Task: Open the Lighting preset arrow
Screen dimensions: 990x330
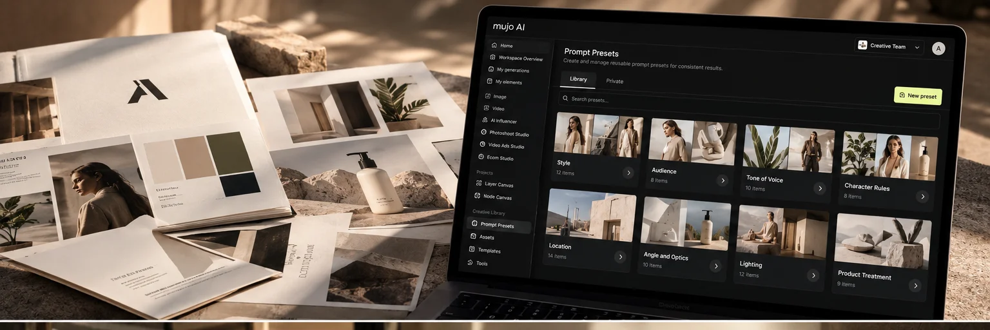Action: click(813, 276)
